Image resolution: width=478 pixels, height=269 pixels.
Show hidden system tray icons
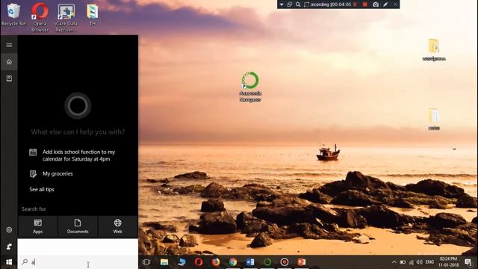pyautogui.click(x=394, y=262)
